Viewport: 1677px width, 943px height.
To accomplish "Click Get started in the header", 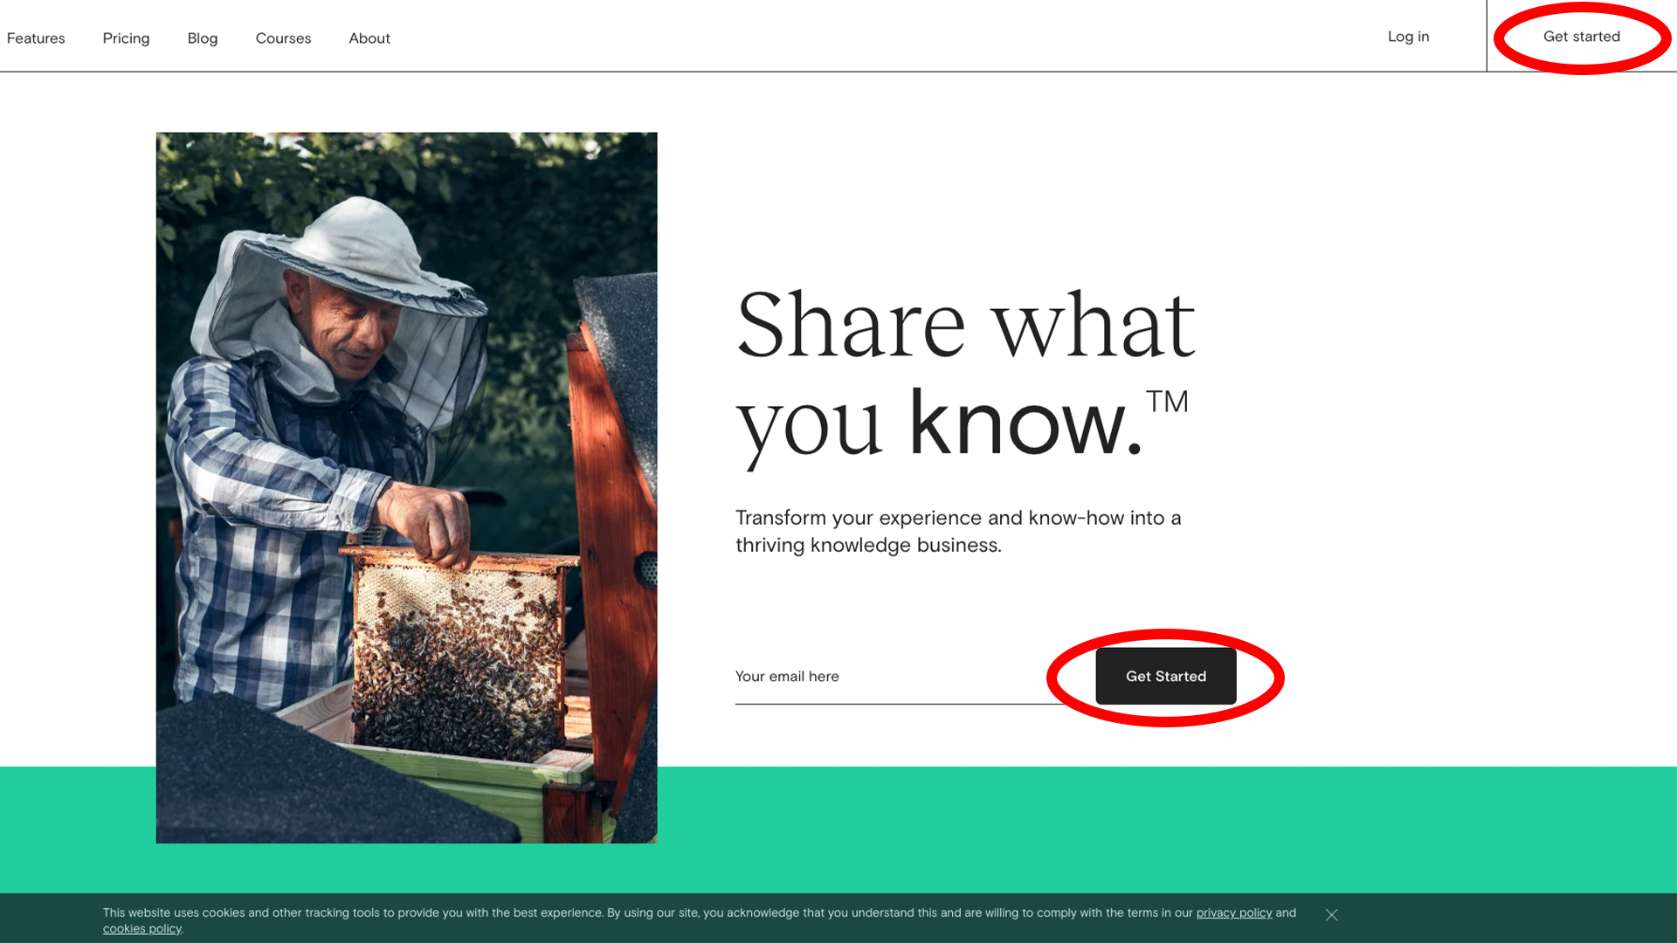I will point(1581,37).
